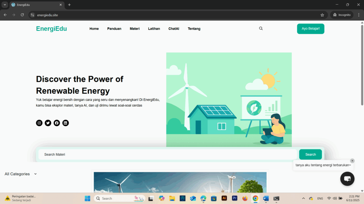
Task: Switch to Chrome on the taskbar
Action: click(255, 198)
